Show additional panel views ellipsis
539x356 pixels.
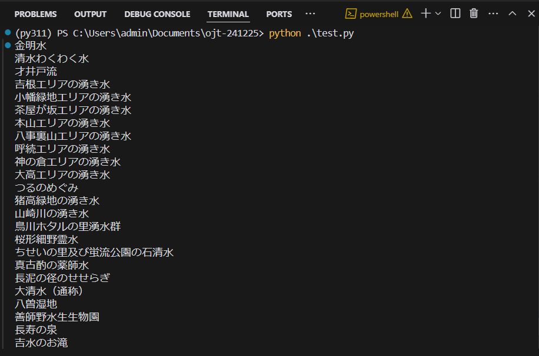310,14
